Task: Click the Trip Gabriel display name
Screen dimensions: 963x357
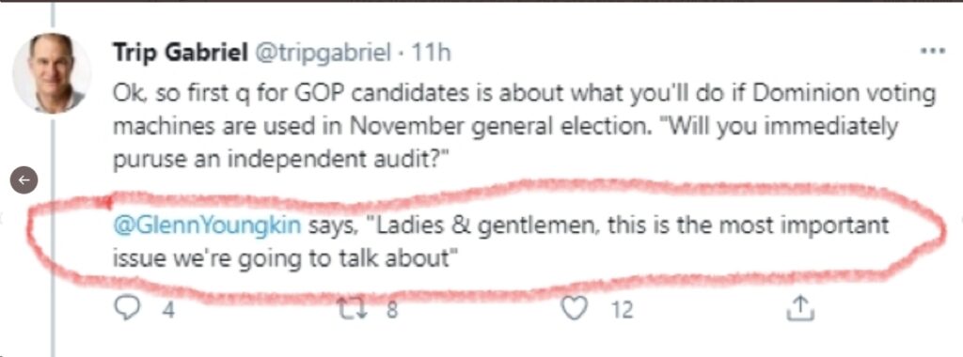Action: click(180, 54)
